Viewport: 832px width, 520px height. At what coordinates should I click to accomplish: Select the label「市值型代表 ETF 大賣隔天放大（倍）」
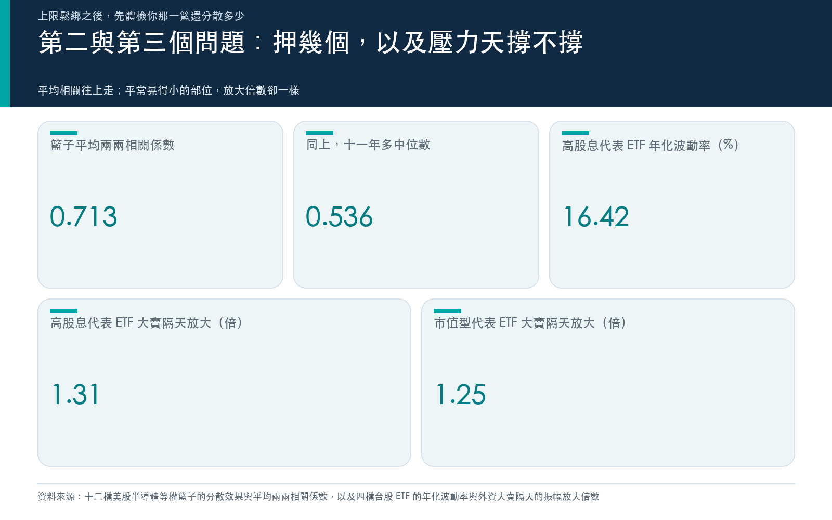click(530, 323)
